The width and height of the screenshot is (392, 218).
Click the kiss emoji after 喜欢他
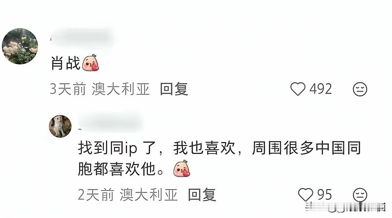[182, 169]
